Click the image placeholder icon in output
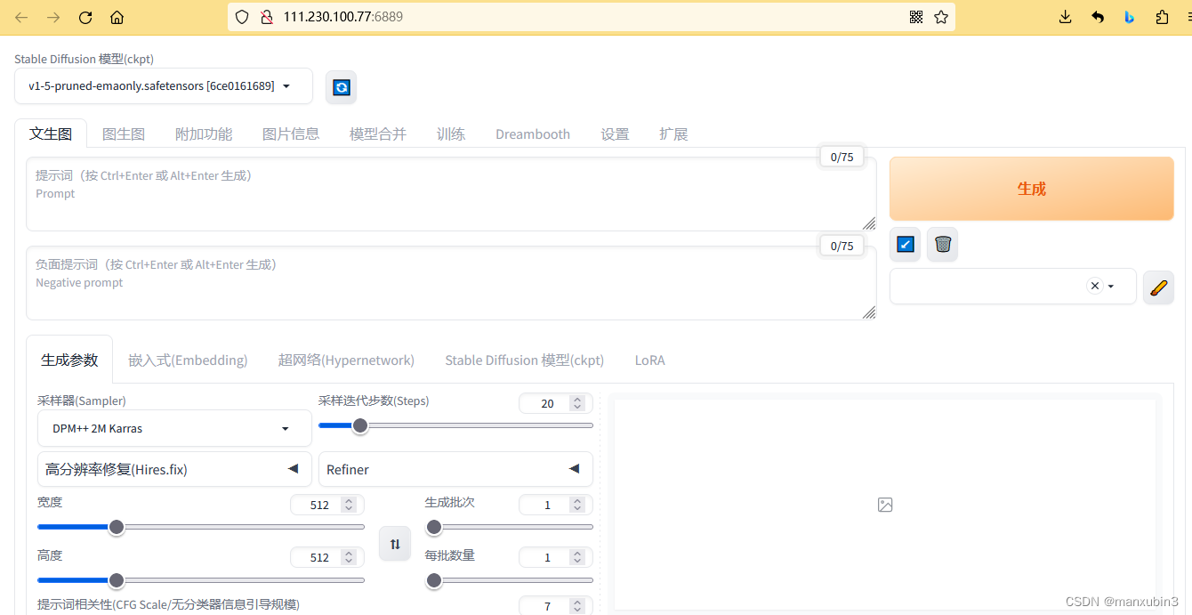The image size is (1192, 615). pyautogui.click(x=885, y=505)
